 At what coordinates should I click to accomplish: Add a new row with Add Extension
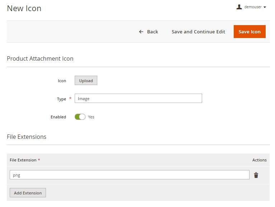28,193
